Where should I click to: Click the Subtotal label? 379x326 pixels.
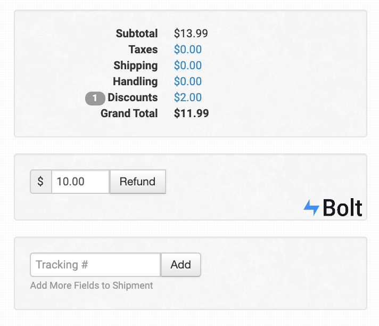click(137, 34)
